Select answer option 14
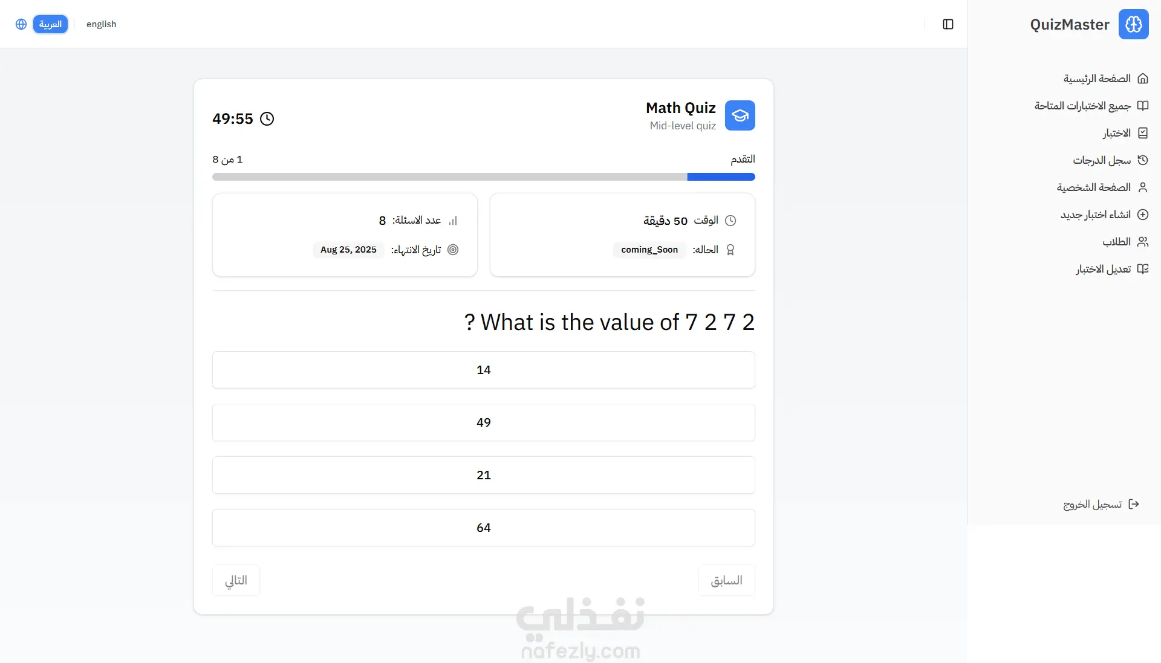The height and width of the screenshot is (663, 1161). tap(483, 370)
